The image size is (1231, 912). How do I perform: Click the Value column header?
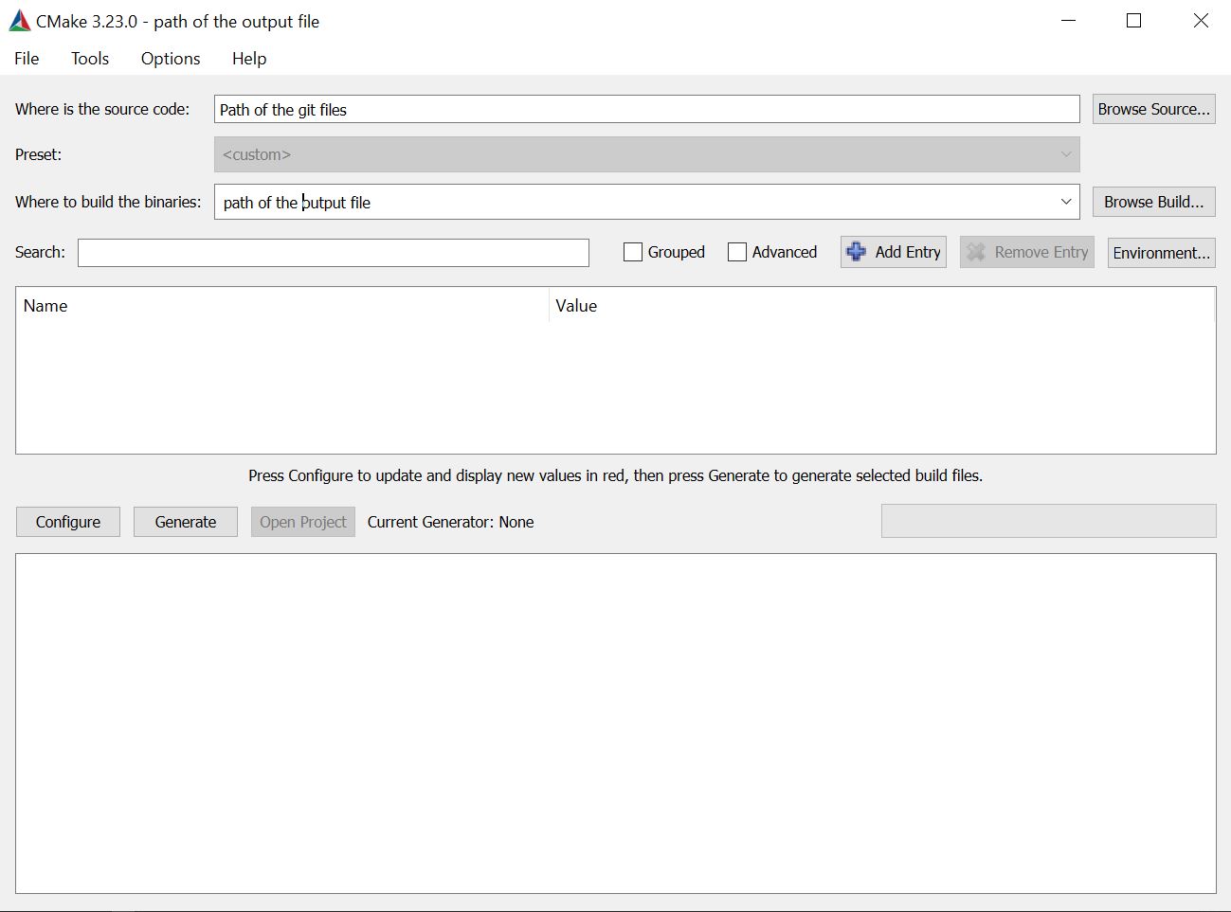(881, 306)
